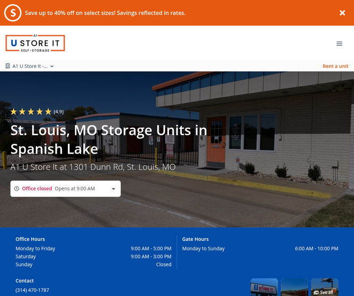Click the dollar sign savings icon
Viewport: 354px width, 296px height.
(13, 13)
